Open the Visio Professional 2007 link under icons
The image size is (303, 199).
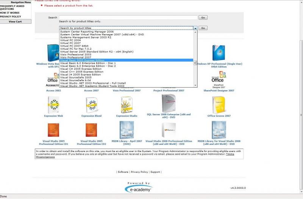(x=127, y=91)
